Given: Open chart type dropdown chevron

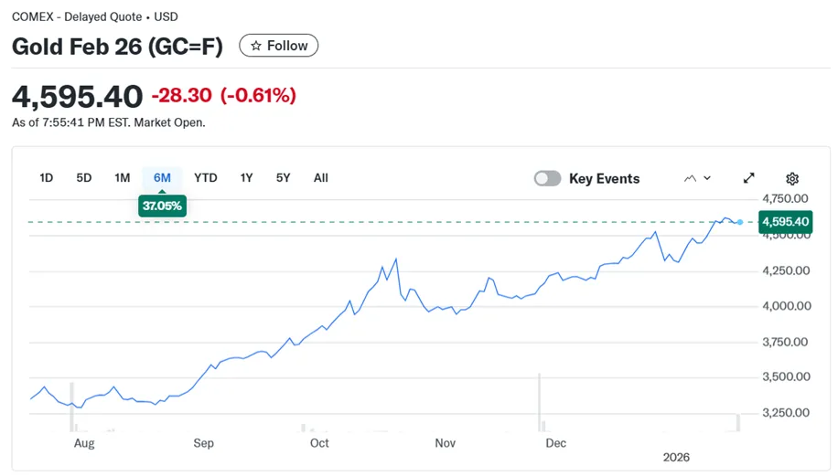Looking at the screenshot, I should coord(707,178).
